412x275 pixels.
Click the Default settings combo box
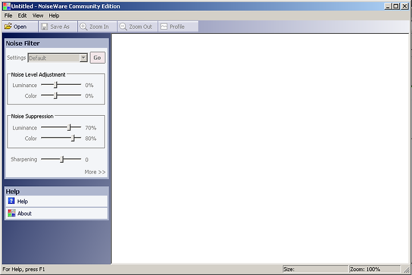58,58
